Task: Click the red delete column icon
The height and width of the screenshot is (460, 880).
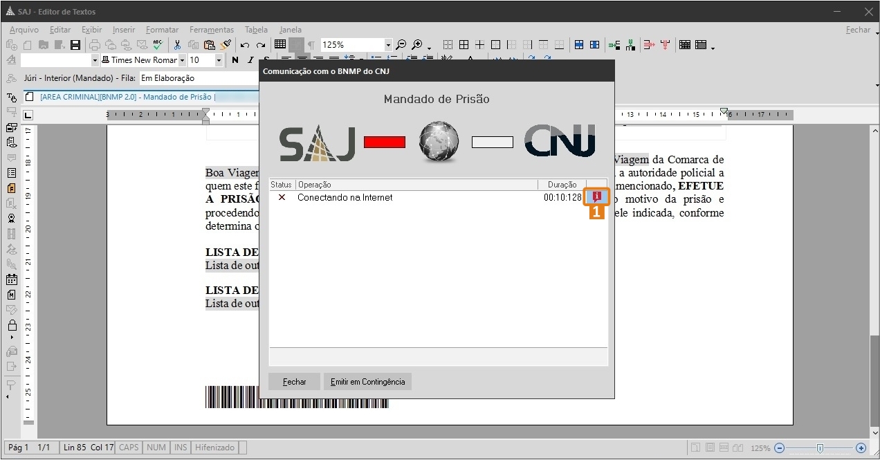Action: 666,45
